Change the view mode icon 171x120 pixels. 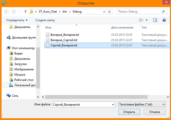point(141,20)
